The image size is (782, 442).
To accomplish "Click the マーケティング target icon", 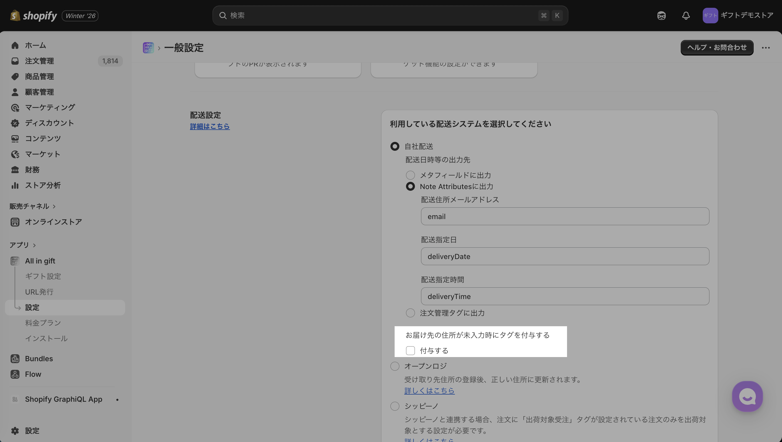I will pyautogui.click(x=15, y=107).
